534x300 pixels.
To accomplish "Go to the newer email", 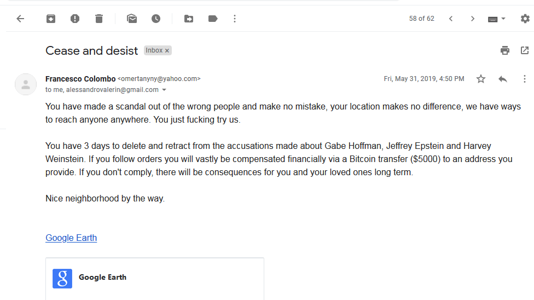I will pyautogui.click(x=451, y=19).
